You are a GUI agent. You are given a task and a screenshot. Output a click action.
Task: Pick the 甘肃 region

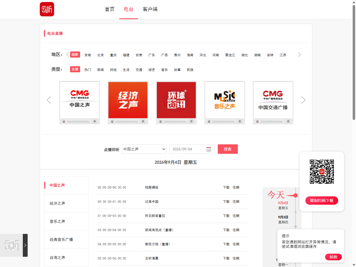tap(139, 55)
